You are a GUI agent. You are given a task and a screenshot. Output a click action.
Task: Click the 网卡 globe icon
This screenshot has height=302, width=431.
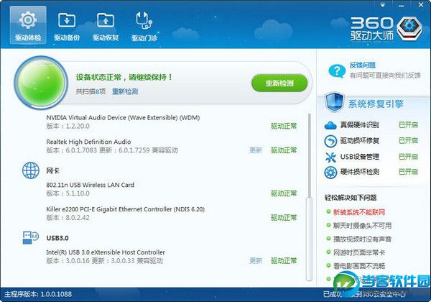tap(31, 170)
